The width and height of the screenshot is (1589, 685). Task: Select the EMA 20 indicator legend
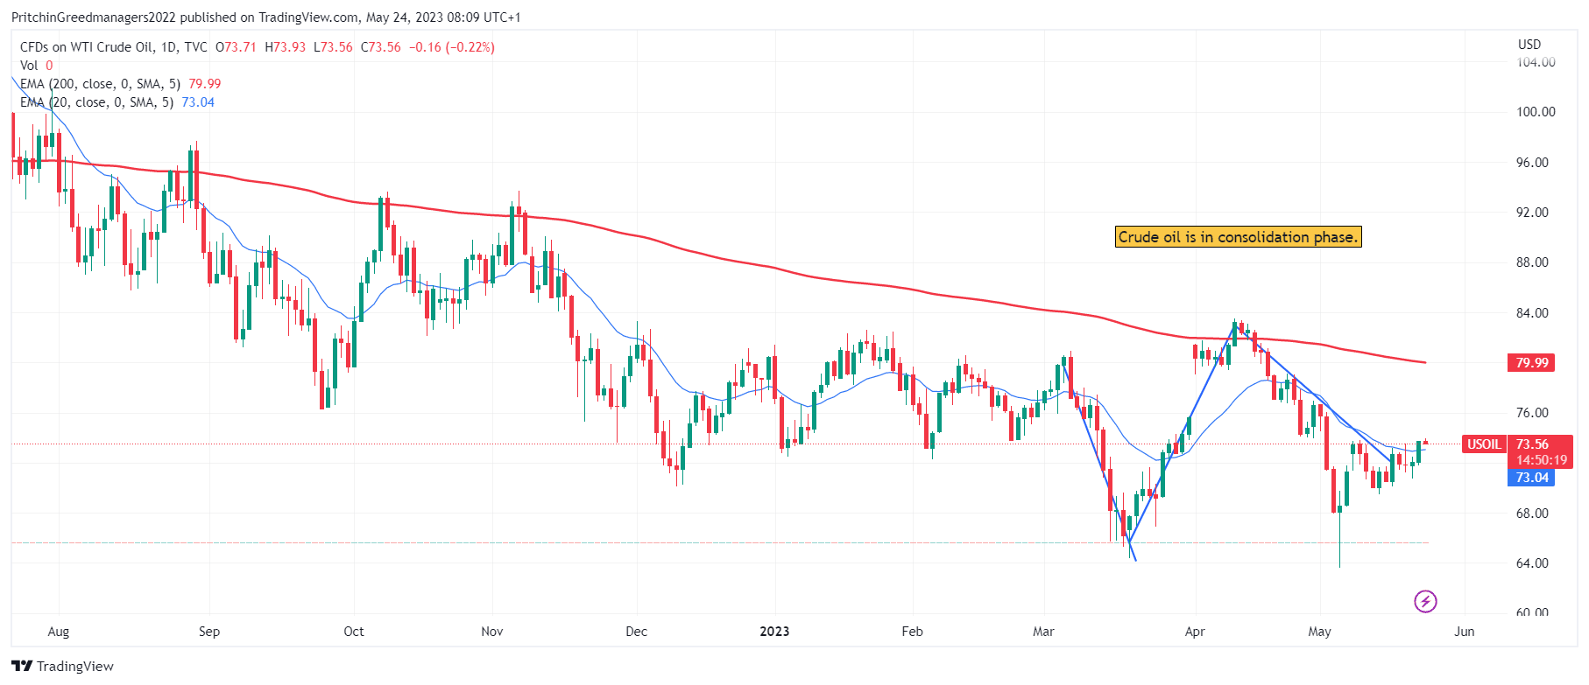117,102
